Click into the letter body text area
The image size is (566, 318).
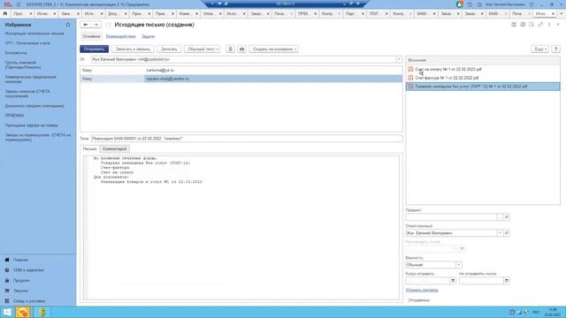241,227
